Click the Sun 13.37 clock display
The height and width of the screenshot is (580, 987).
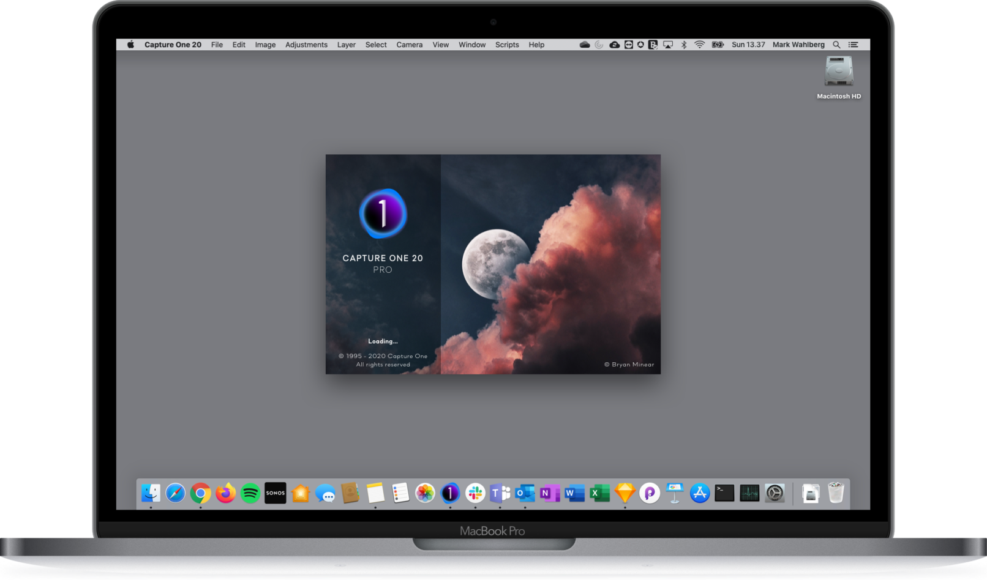coord(748,44)
